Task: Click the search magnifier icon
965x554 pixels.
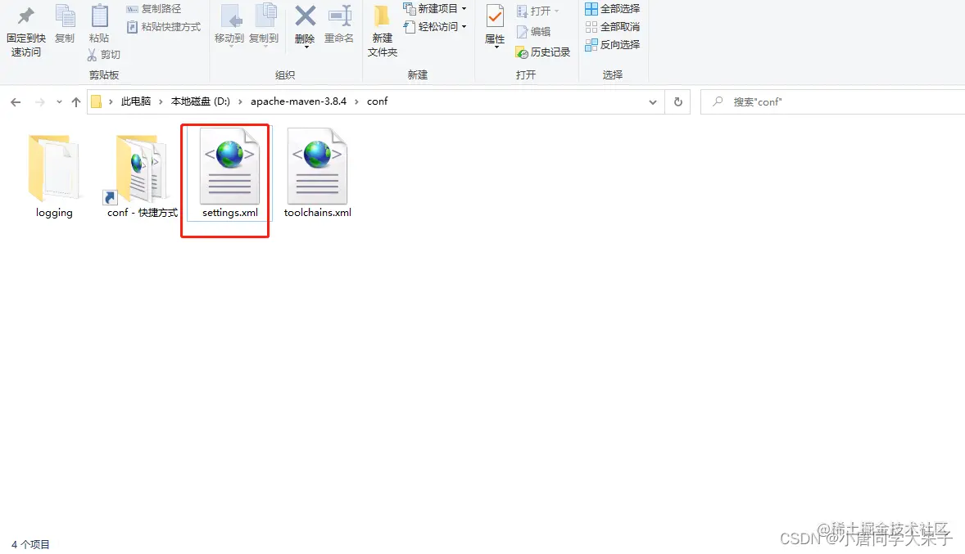Action: (x=717, y=101)
